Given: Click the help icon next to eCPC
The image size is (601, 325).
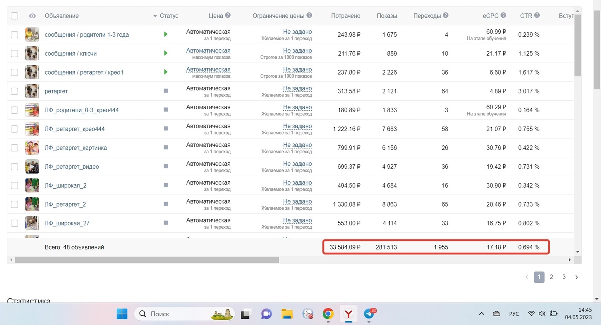Looking at the screenshot, I should point(503,16).
